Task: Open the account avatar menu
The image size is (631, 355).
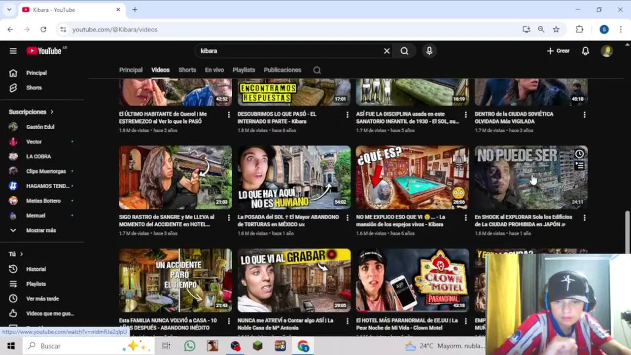Action: [607, 51]
